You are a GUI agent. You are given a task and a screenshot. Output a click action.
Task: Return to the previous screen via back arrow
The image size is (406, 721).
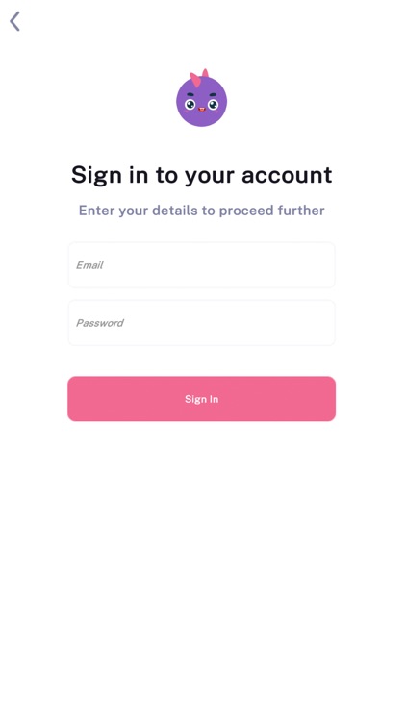coord(14,21)
